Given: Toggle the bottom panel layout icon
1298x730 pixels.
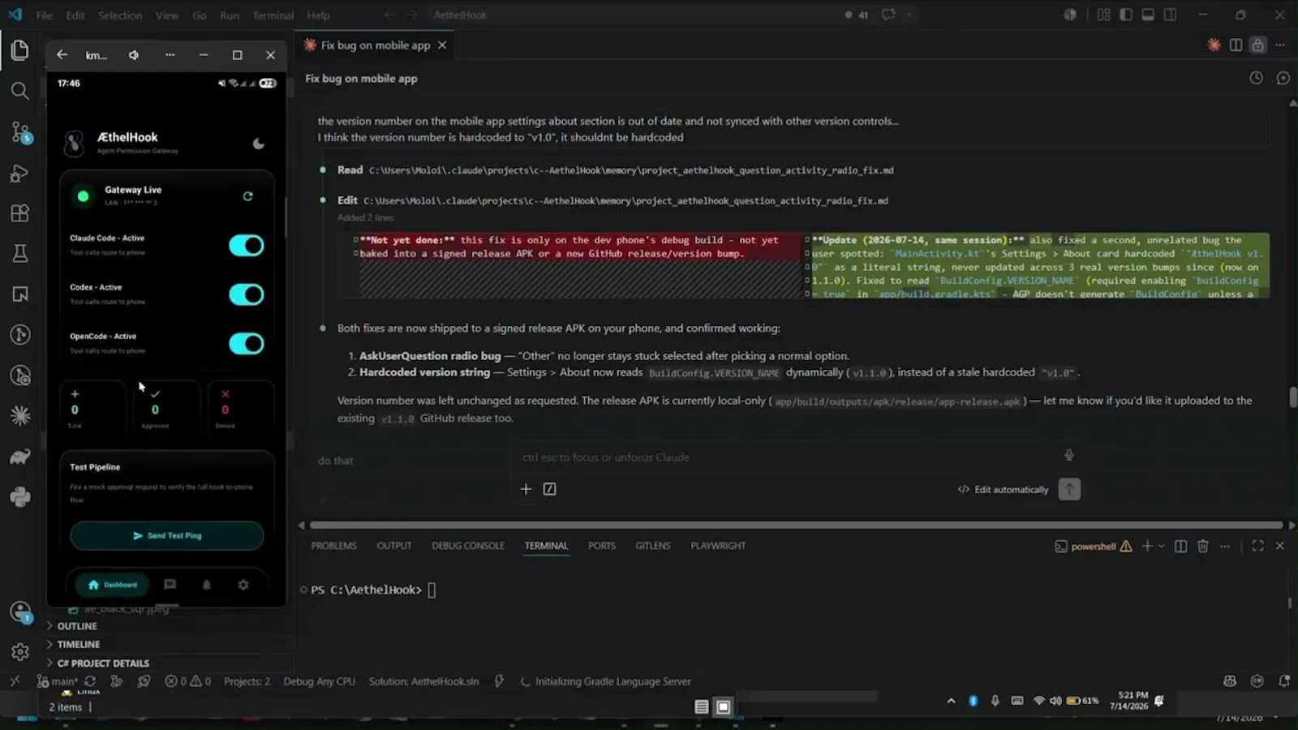Looking at the screenshot, I should [1148, 15].
